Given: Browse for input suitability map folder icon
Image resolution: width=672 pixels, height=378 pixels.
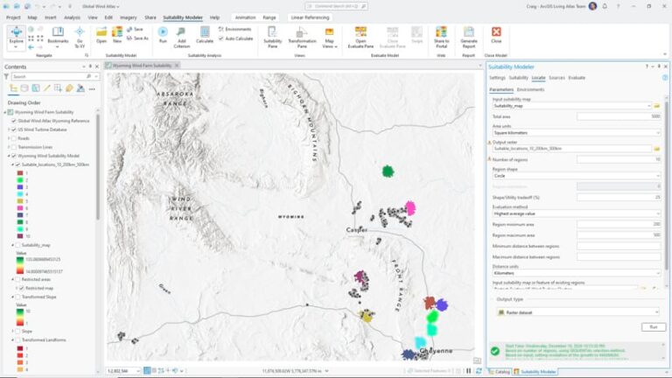Looking at the screenshot, I should point(656,106).
